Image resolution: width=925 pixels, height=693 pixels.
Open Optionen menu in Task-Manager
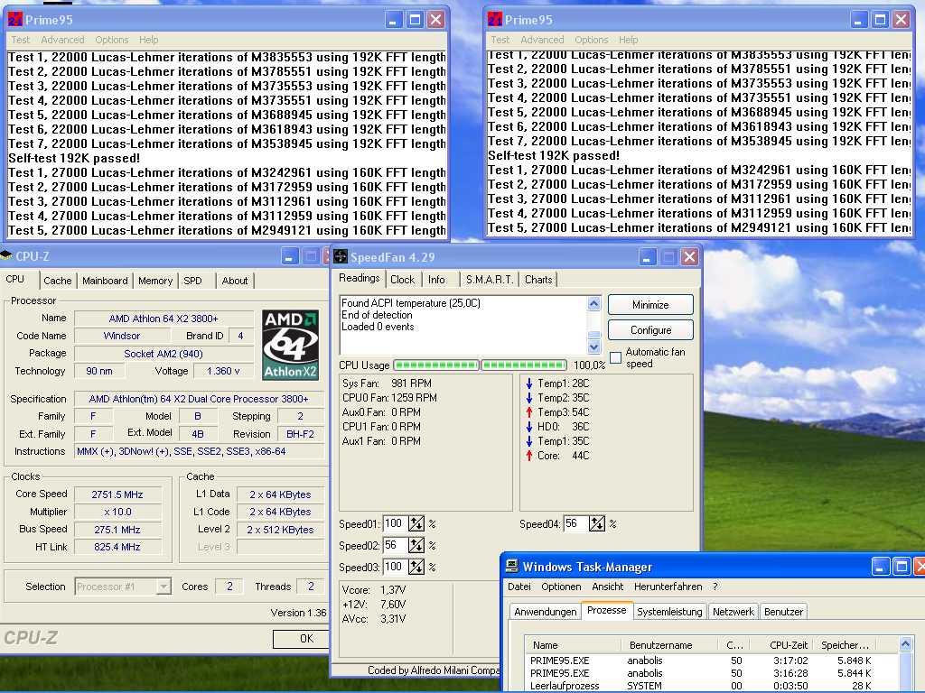pyautogui.click(x=561, y=587)
